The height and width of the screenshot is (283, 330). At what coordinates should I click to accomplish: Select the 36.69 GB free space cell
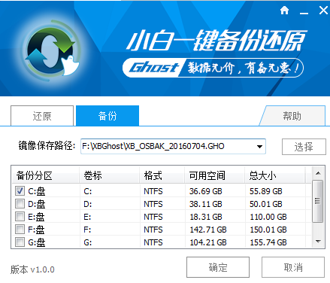pyautogui.click(x=206, y=191)
